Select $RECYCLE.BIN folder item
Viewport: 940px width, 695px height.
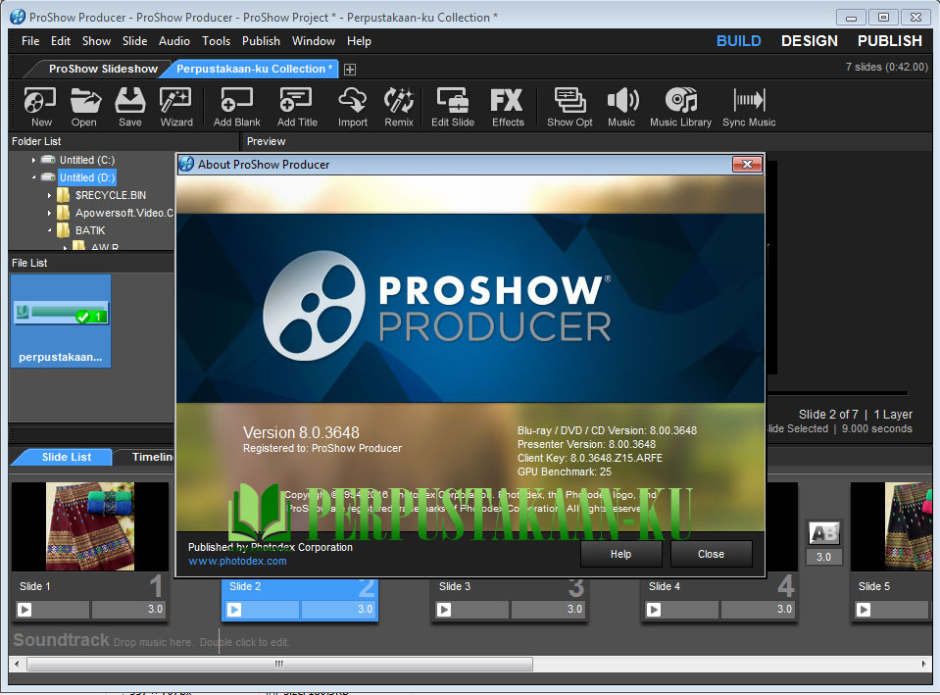tap(111, 195)
